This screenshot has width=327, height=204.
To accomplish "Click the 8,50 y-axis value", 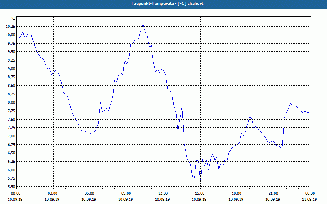I will pyautogui.click(x=11, y=86).
